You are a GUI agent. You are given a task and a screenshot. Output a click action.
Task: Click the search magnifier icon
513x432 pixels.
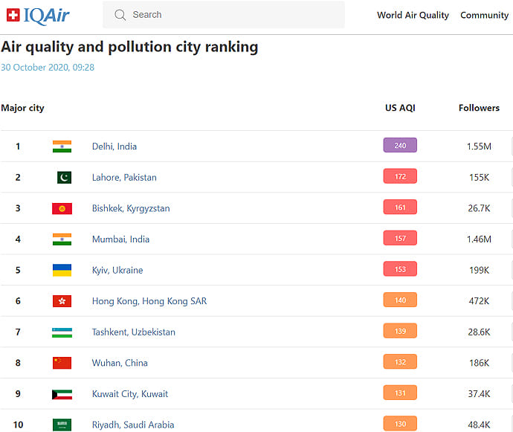pyautogui.click(x=120, y=15)
